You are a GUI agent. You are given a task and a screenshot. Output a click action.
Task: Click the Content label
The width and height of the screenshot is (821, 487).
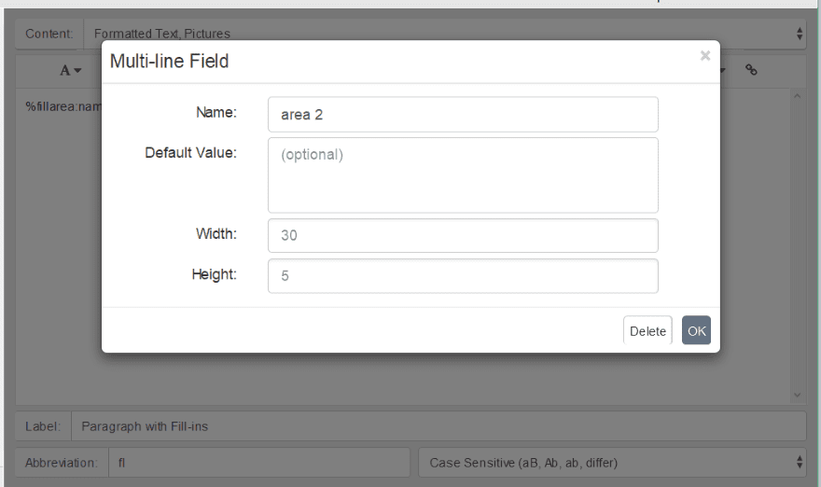click(x=49, y=34)
